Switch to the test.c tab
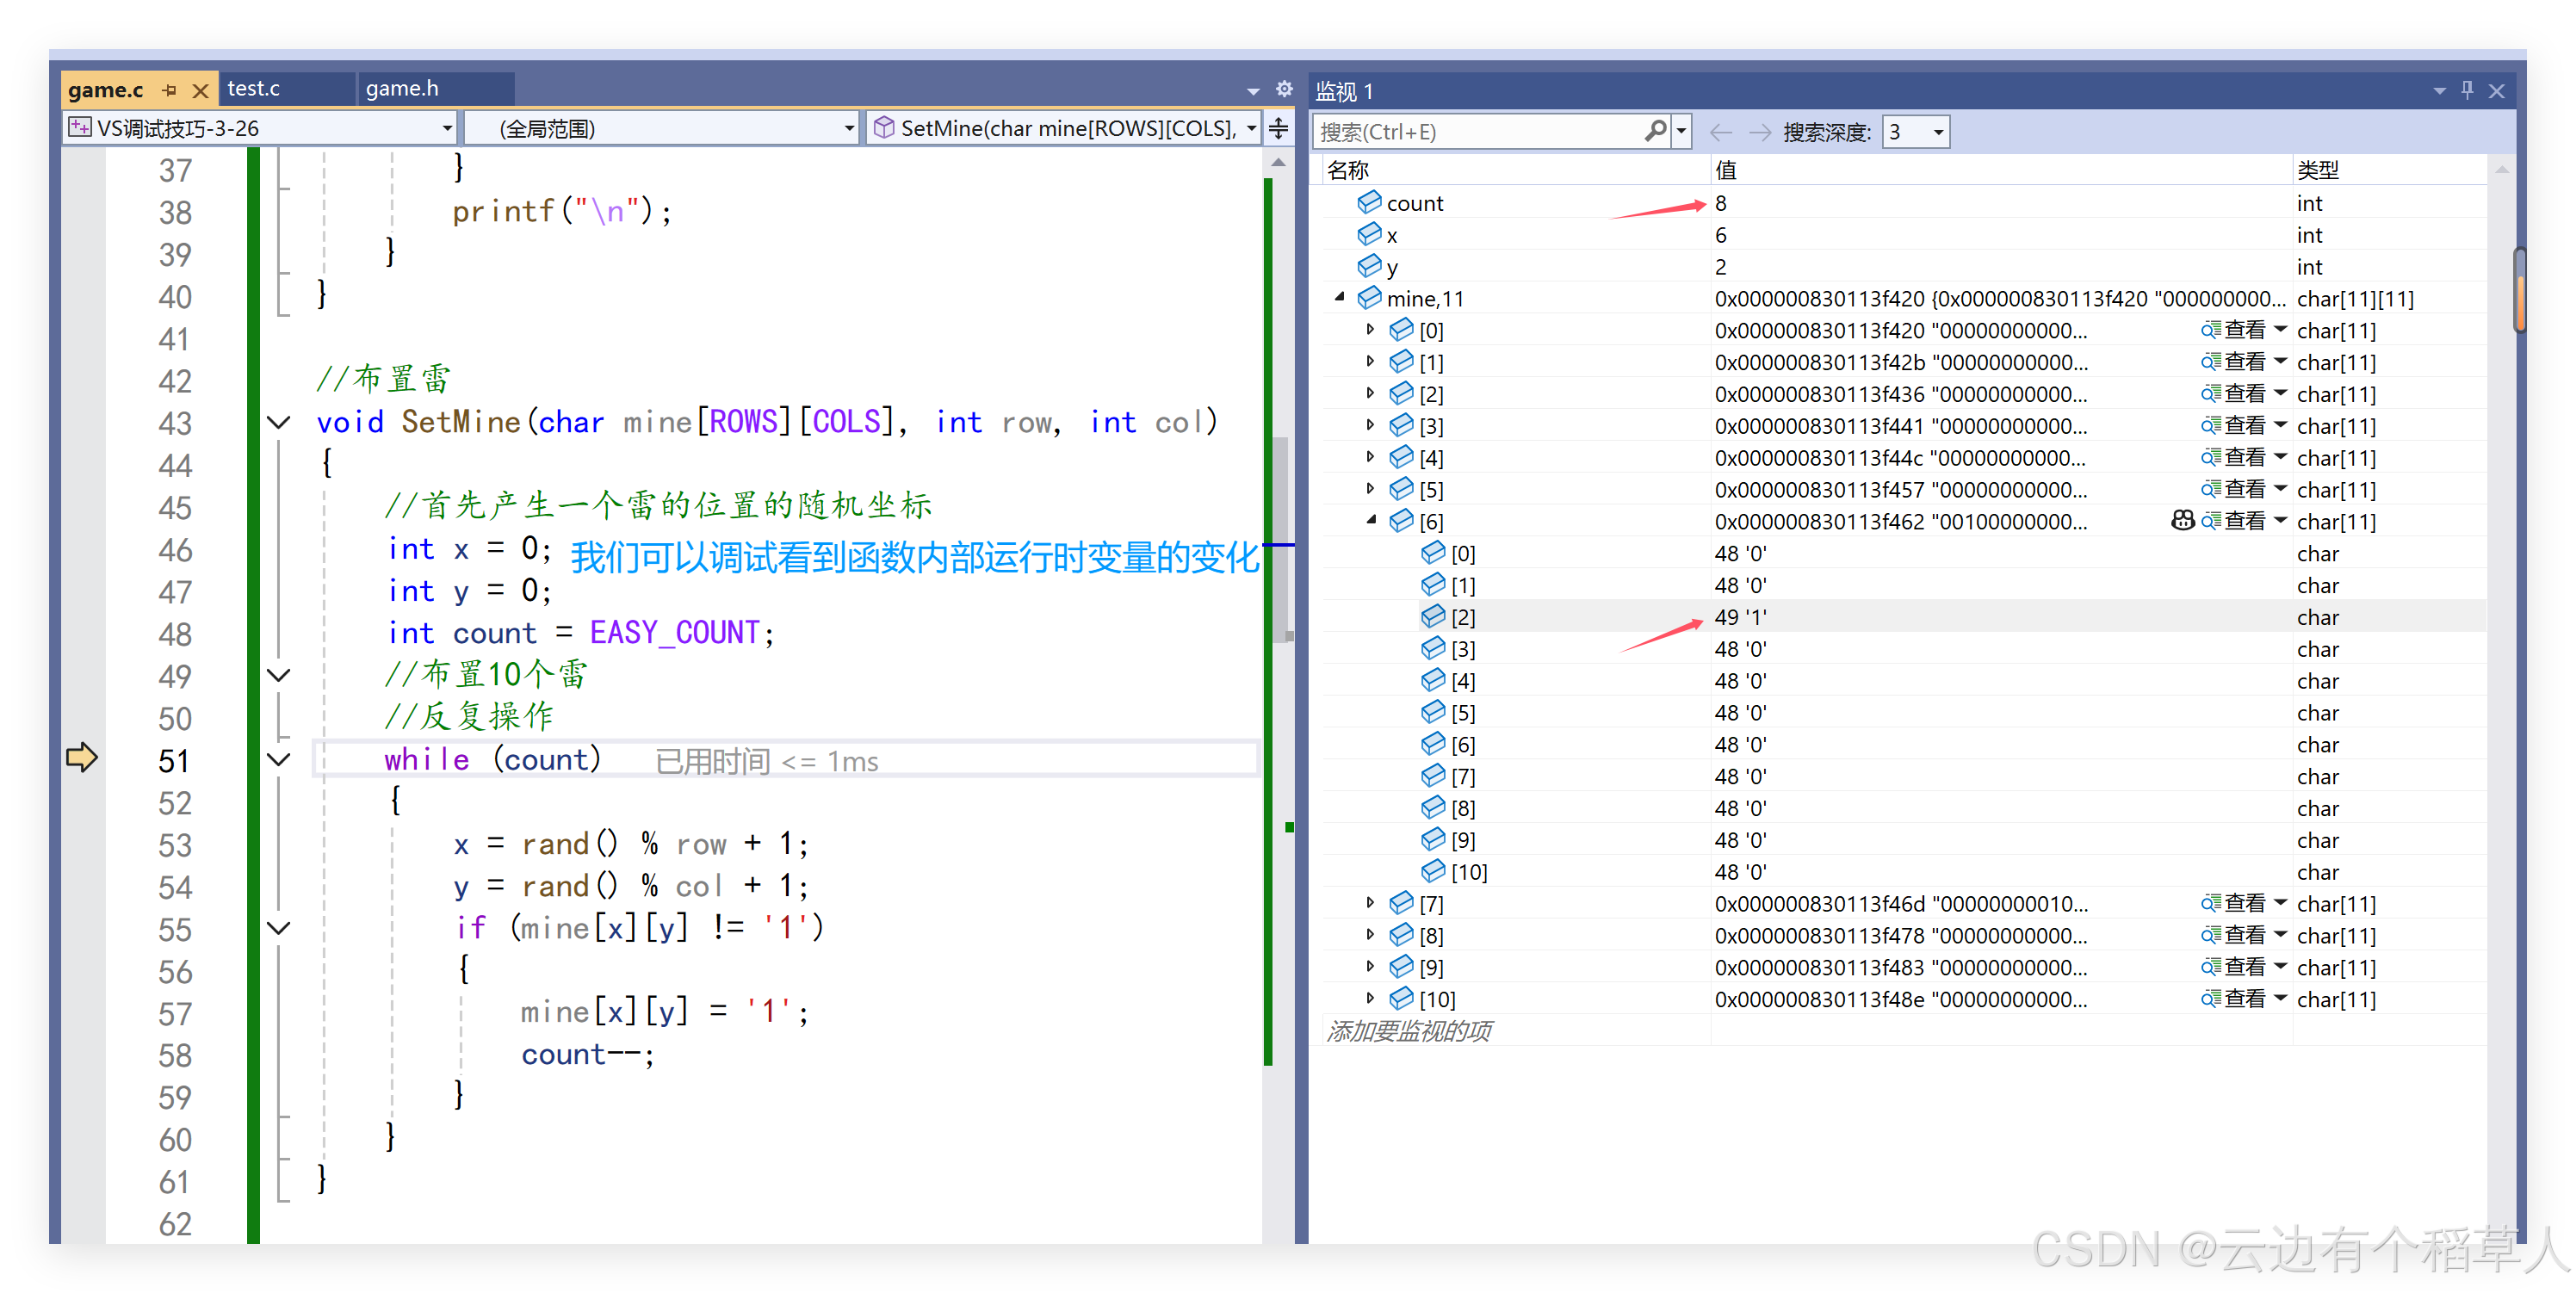This screenshot has height=1293, width=2576. (254, 89)
